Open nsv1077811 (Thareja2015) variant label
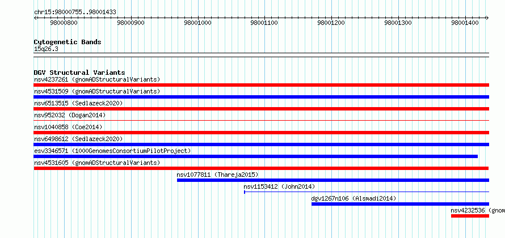This screenshot has width=505, height=238. pos(218,175)
